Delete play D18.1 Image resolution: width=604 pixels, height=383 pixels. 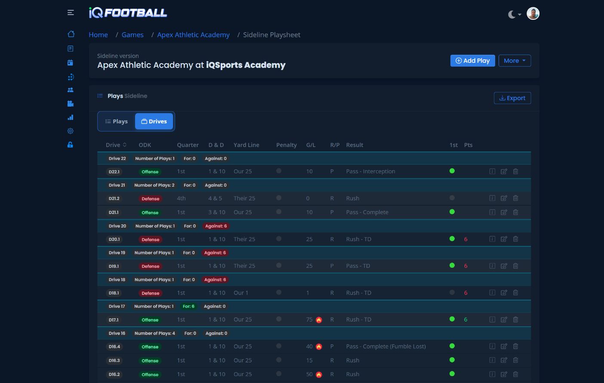(x=515, y=293)
